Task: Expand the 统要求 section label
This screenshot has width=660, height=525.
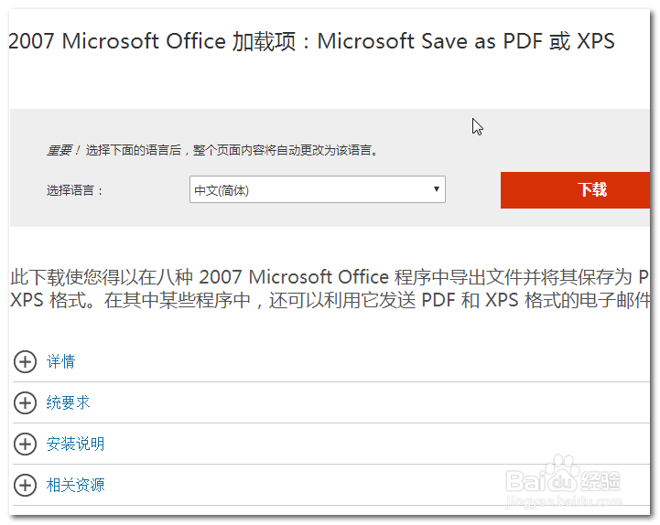Action: point(68,403)
